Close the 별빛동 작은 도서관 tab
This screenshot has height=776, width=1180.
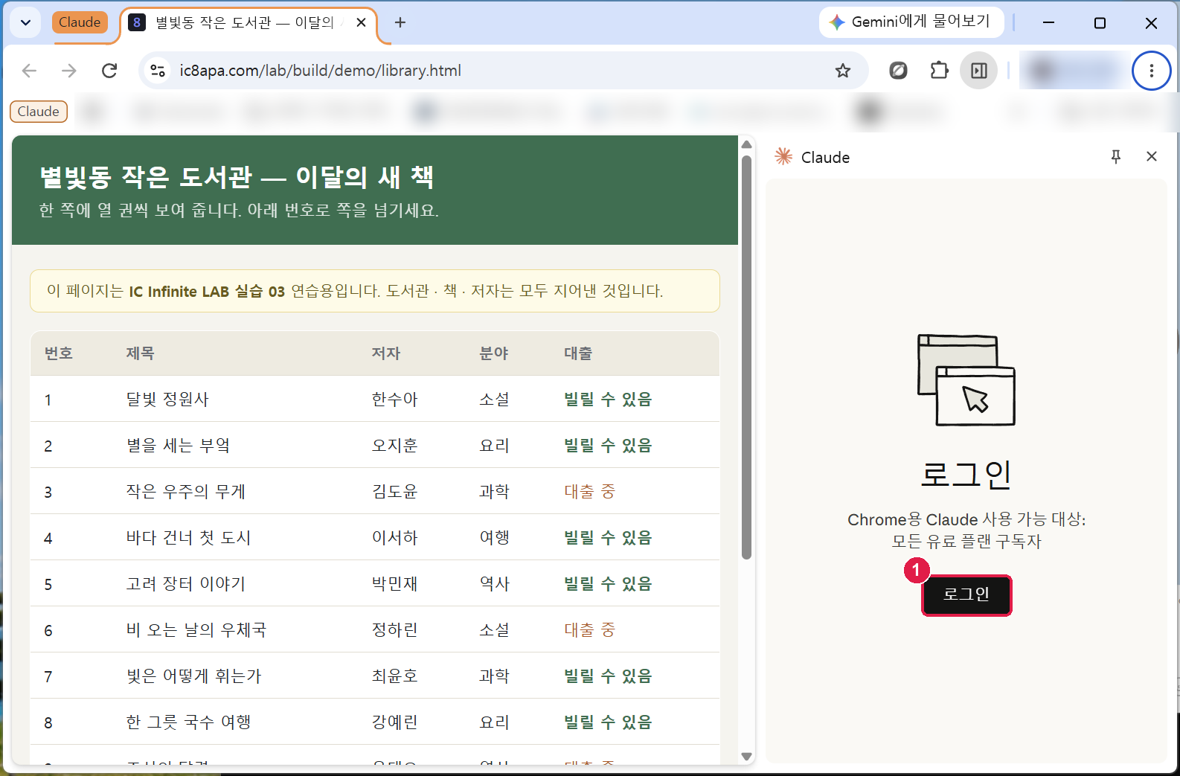361,22
